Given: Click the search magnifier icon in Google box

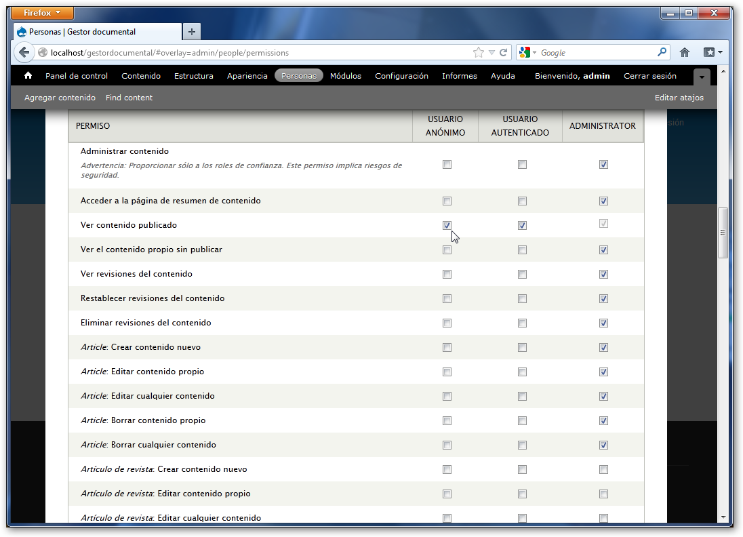Looking at the screenshot, I should [662, 52].
